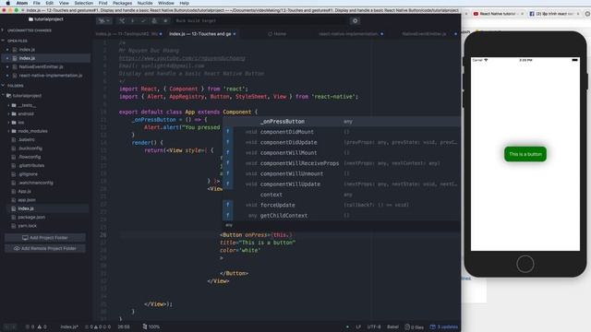Open app.json in file tree

[x=27, y=200]
